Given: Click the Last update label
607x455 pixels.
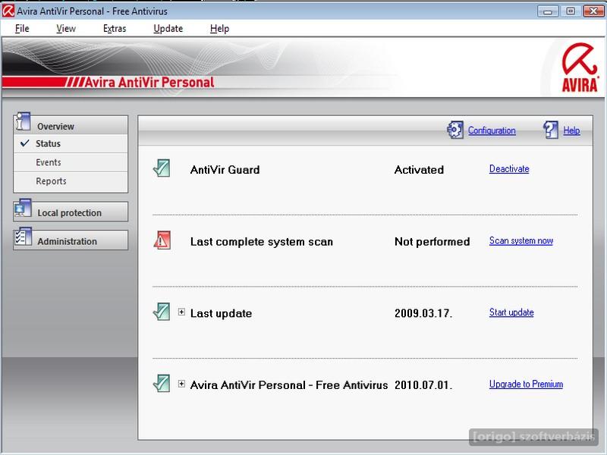Looking at the screenshot, I should tap(221, 313).
